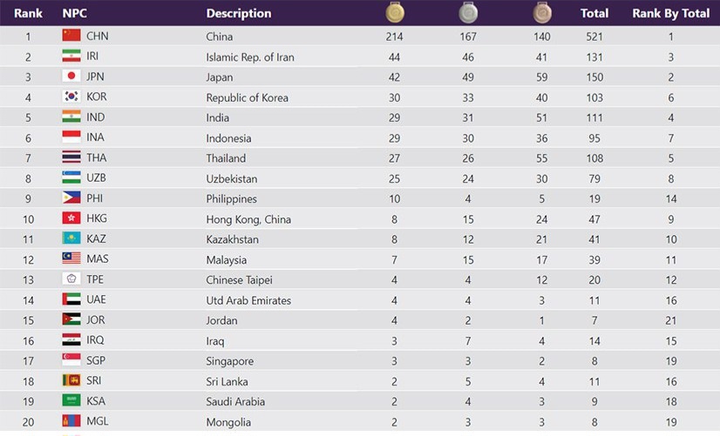Viewport: 720px width, 436px height.
Task: Open the Islamic Rep. of Iran entry
Action: point(249,57)
